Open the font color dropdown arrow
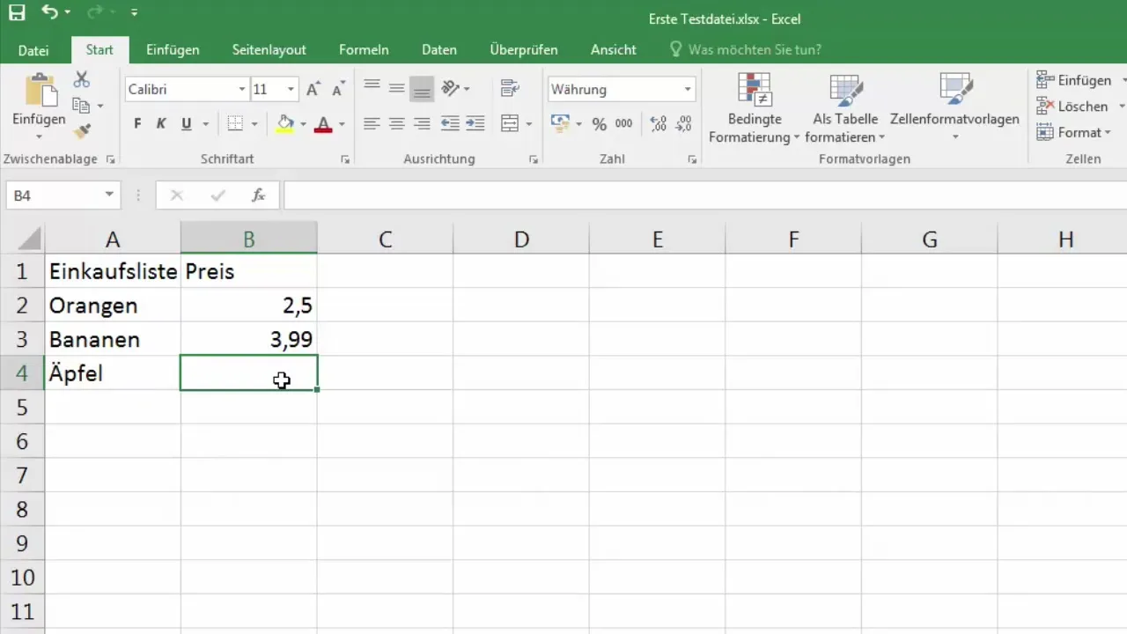Screen dimensions: 1127x634 (x=341, y=124)
